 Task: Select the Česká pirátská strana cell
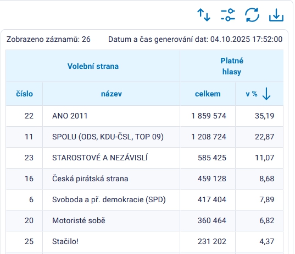[x=111, y=179]
